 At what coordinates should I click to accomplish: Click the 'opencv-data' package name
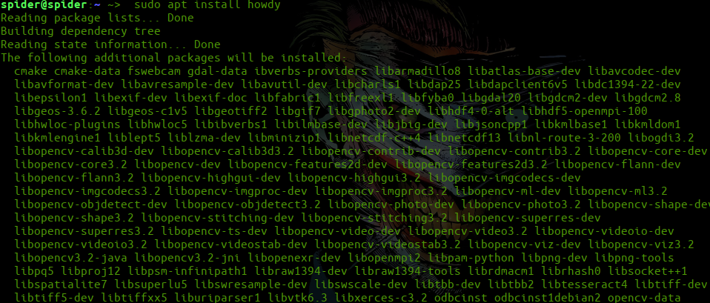coord(644,298)
